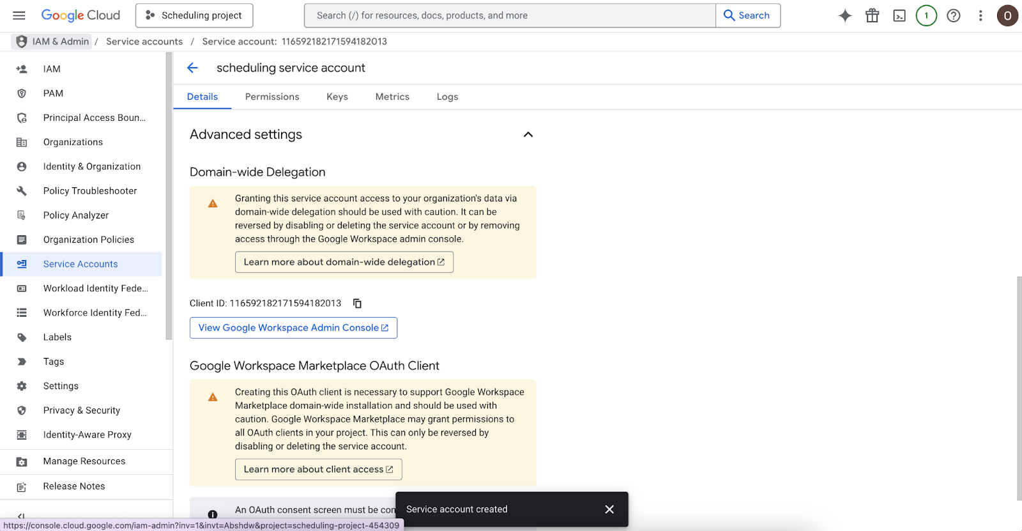Image resolution: width=1022 pixels, height=531 pixels.
Task: Switch to the Metrics tab
Action: tap(392, 96)
